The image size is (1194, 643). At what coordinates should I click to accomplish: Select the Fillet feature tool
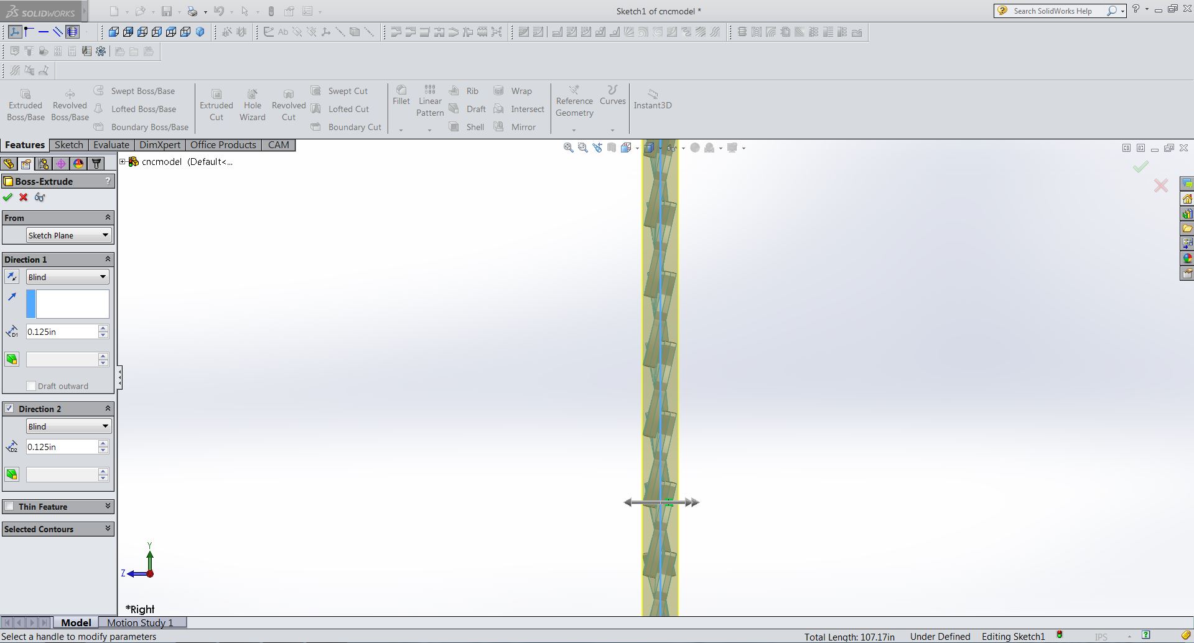(x=401, y=98)
